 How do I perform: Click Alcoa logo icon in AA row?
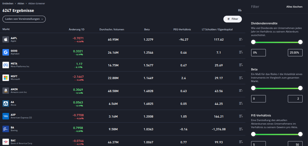pos(6,103)
